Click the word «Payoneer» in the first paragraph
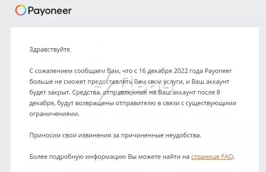Image resolution: width=266 pixels, height=172 pixels. tap(218, 71)
